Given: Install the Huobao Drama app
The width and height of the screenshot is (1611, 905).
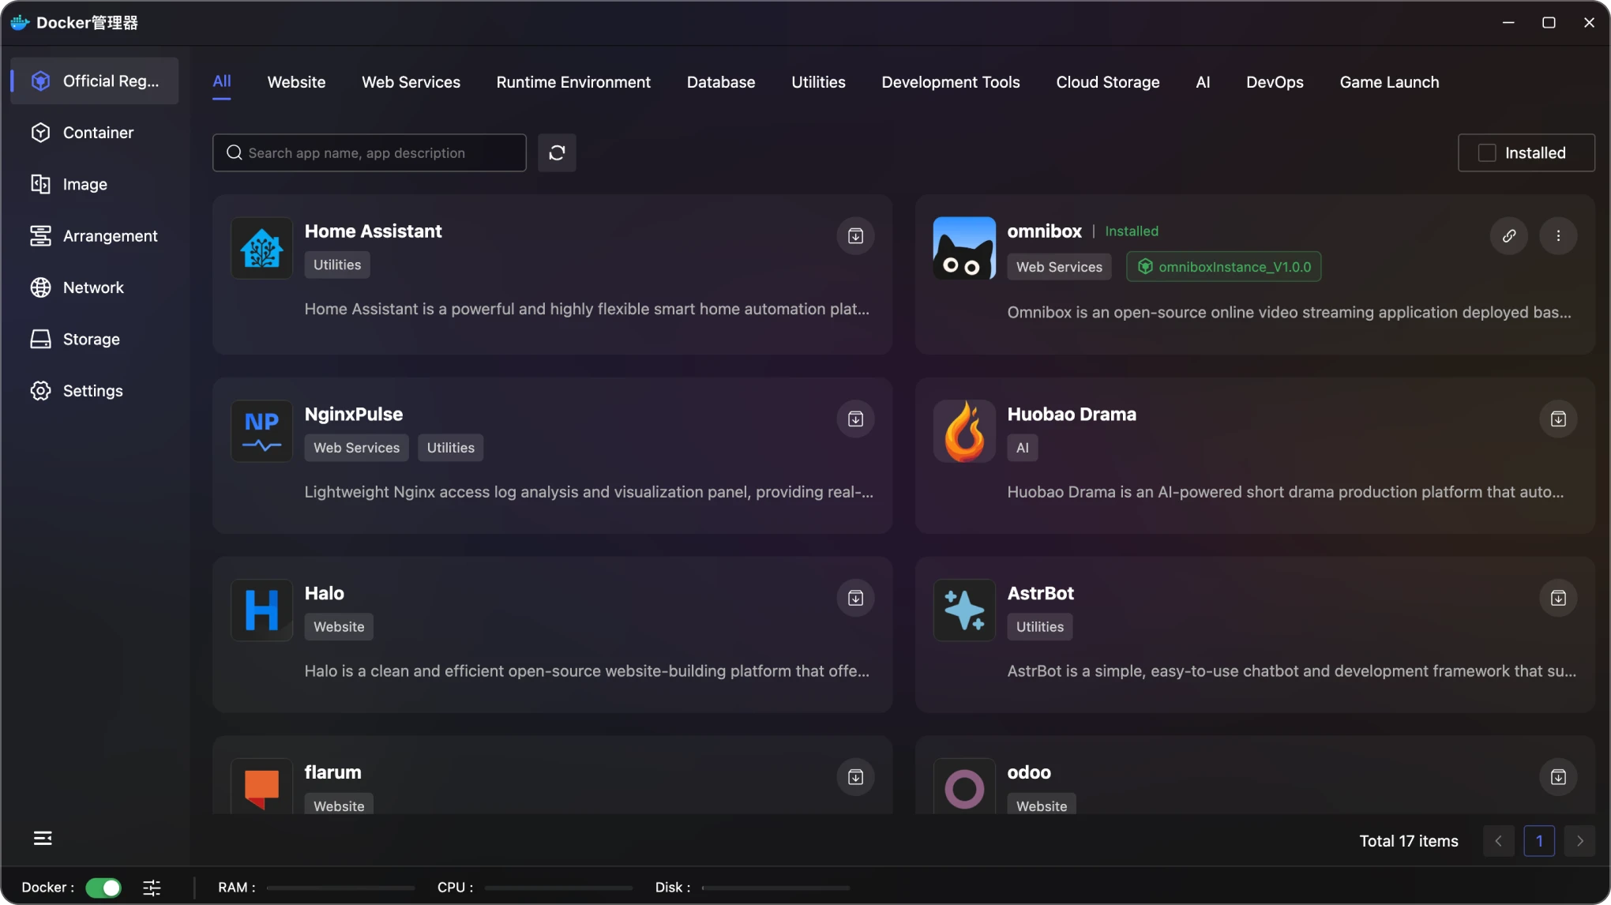Looking at the screenshot, I should tap(1557, 419).
